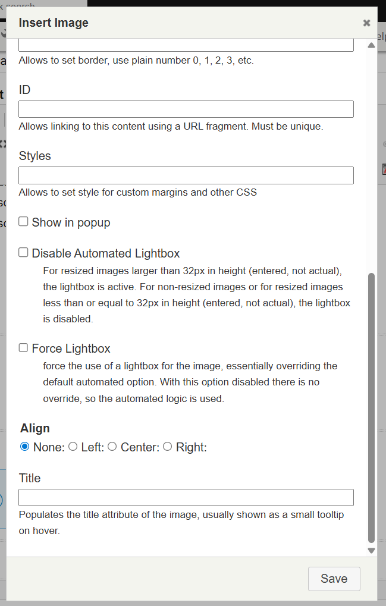Click the 'Title' field label text
This screenshot has width=386, height=606.
point(30,478)
